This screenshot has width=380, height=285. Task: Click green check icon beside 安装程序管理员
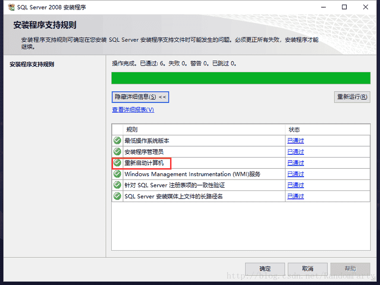(117, 152)
